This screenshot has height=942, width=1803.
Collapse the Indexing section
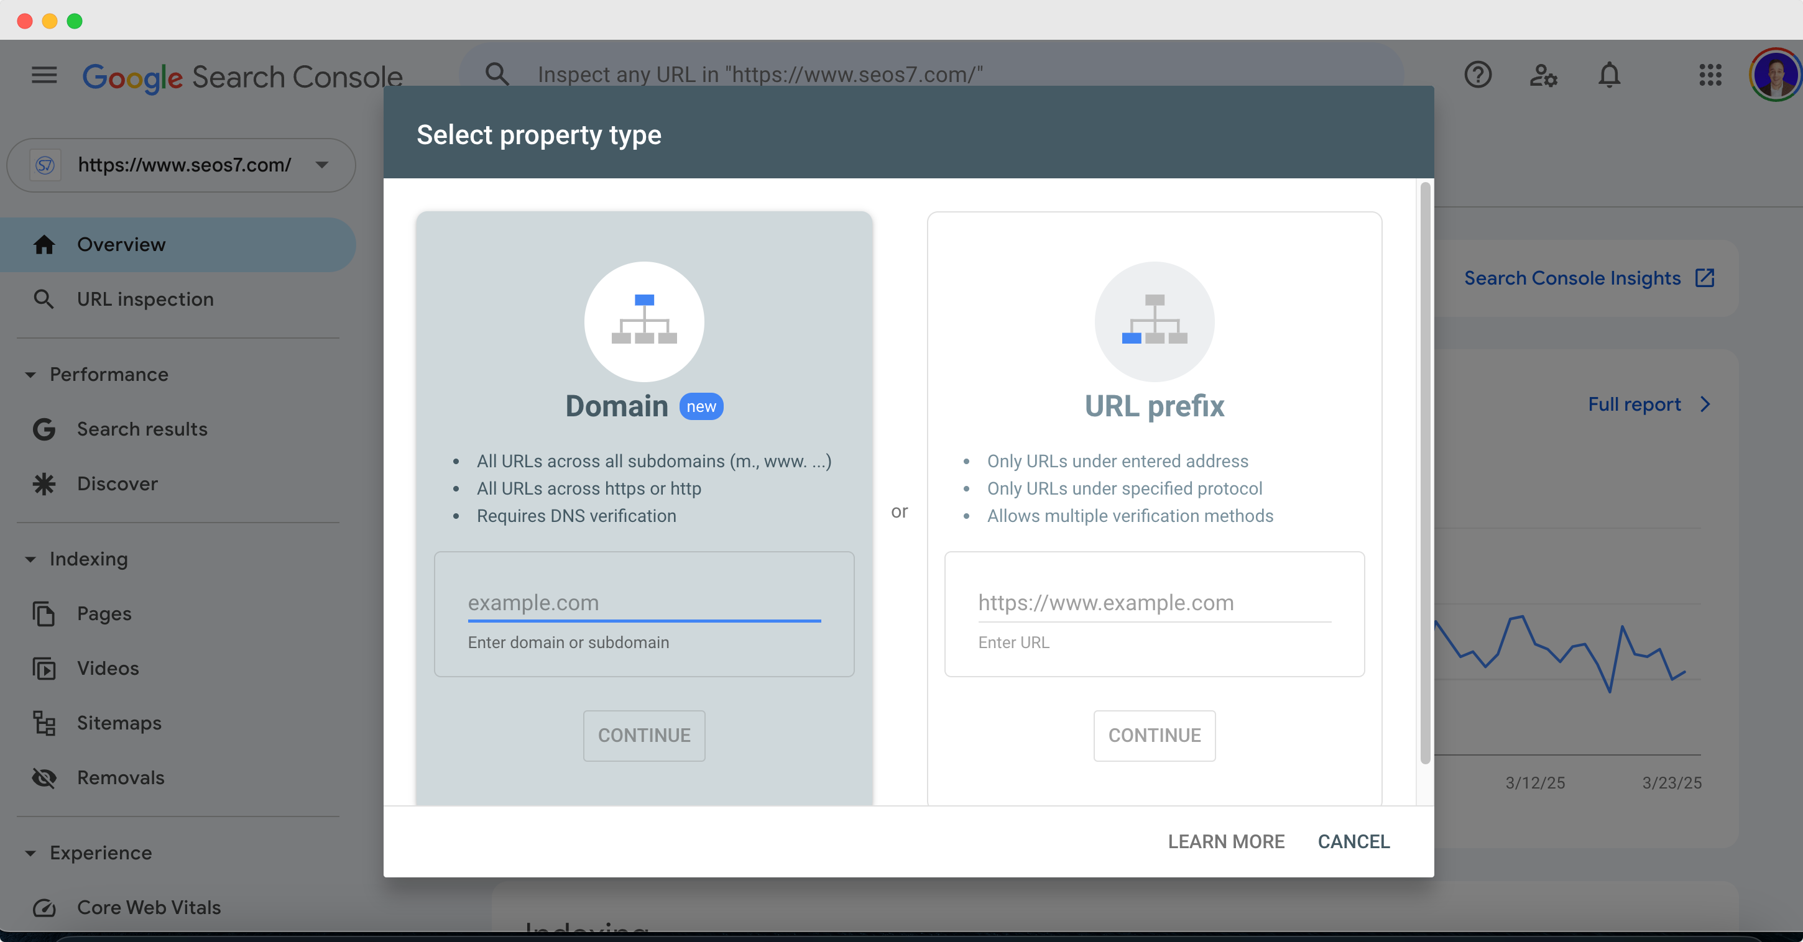pyautogui.click(x=30, y=559)
